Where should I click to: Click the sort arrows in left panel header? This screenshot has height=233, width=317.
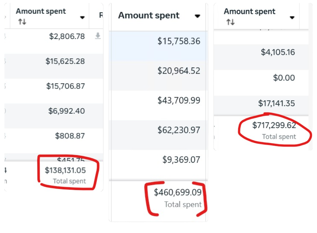click(22, 21)
